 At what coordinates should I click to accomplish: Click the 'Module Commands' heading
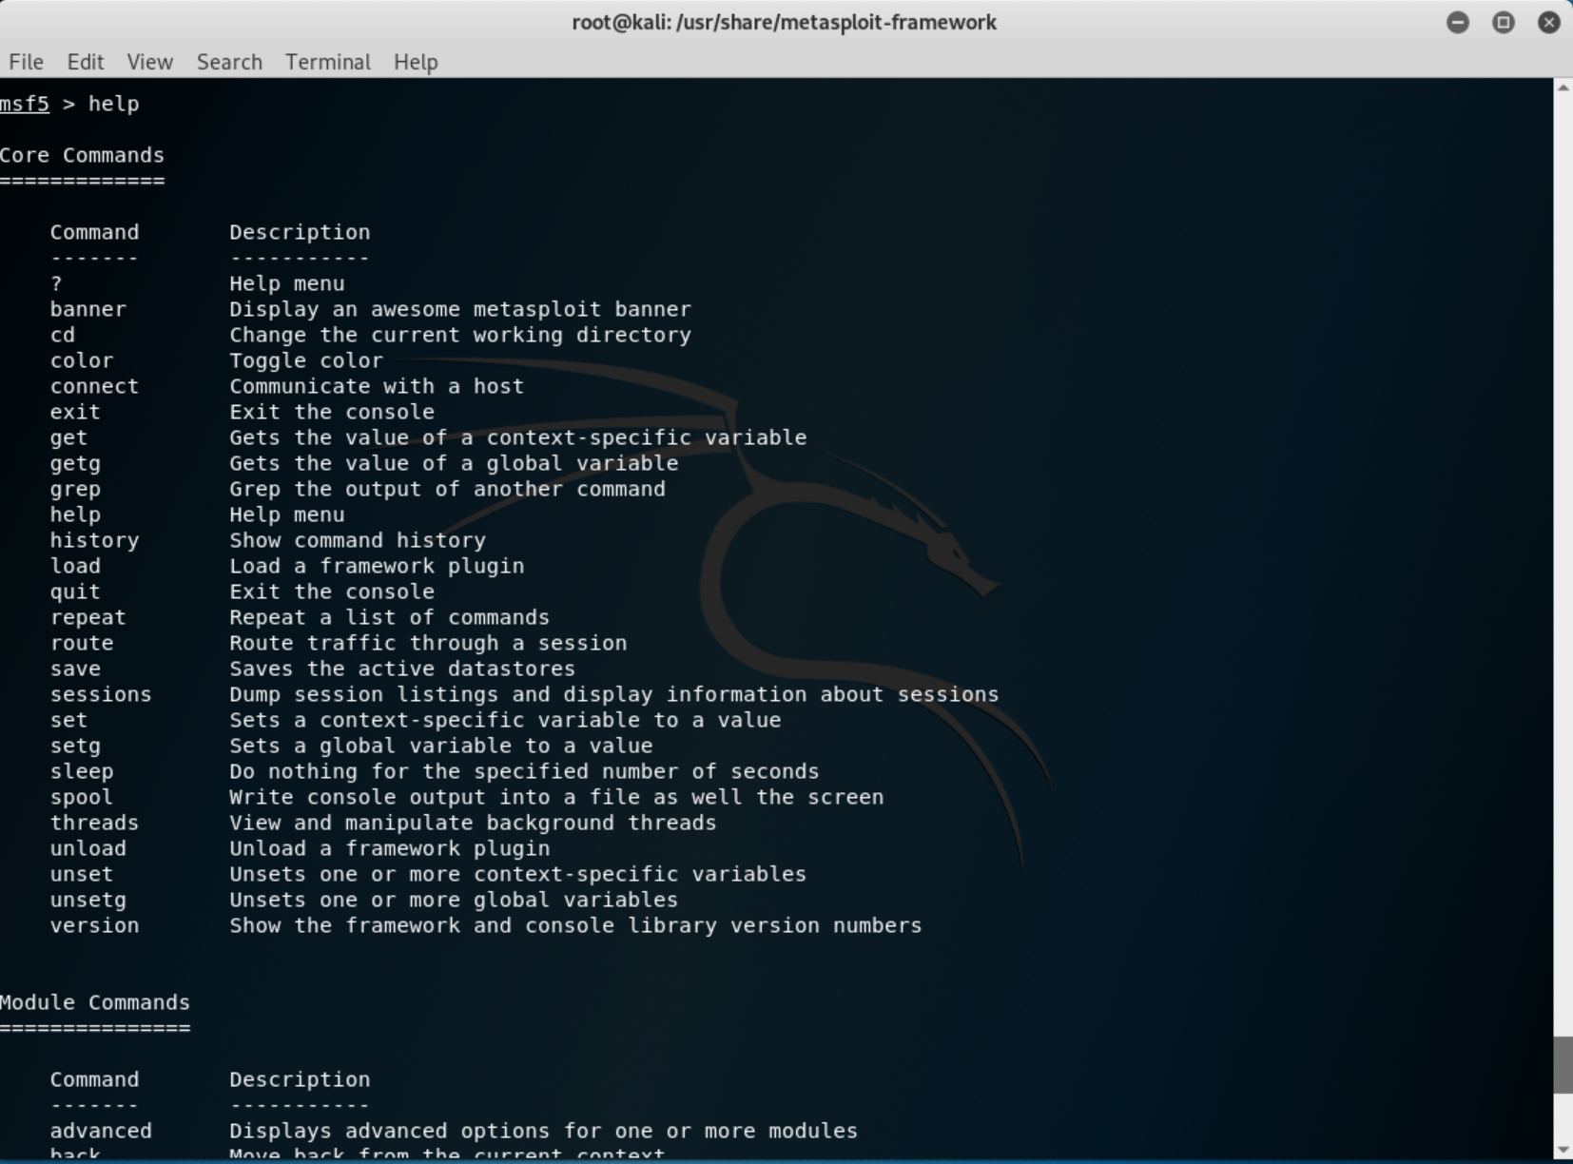(95, 1002)
